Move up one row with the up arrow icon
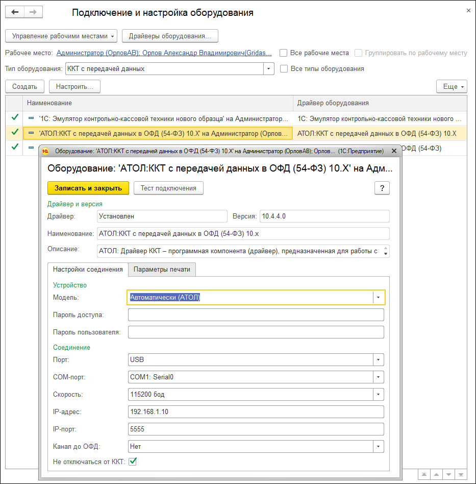The width and height of the screenshot is (476, 484). [436, 474]
